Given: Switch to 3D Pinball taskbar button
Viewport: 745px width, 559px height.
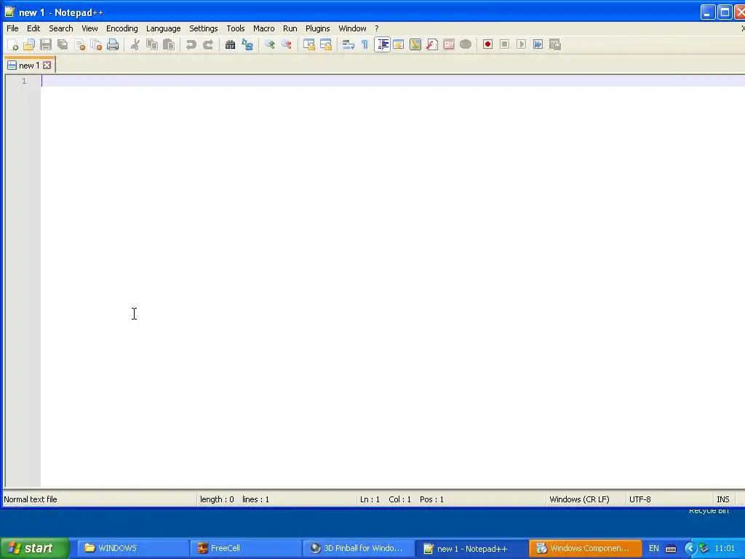Looking at the screenshot, I should pos(358,548).
